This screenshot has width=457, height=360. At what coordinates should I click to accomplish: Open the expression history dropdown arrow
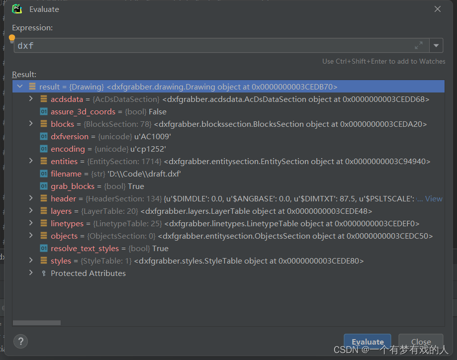pyautogui.click(x=436, y=45)
